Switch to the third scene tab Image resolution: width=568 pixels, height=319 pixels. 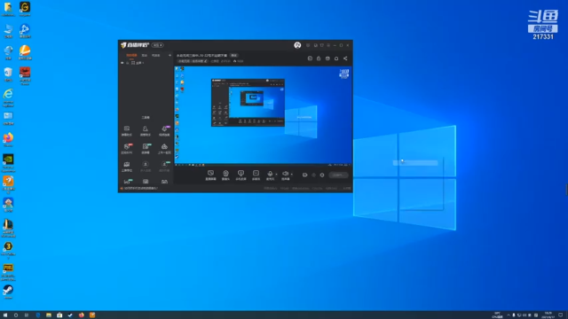[x=156, y=55]
